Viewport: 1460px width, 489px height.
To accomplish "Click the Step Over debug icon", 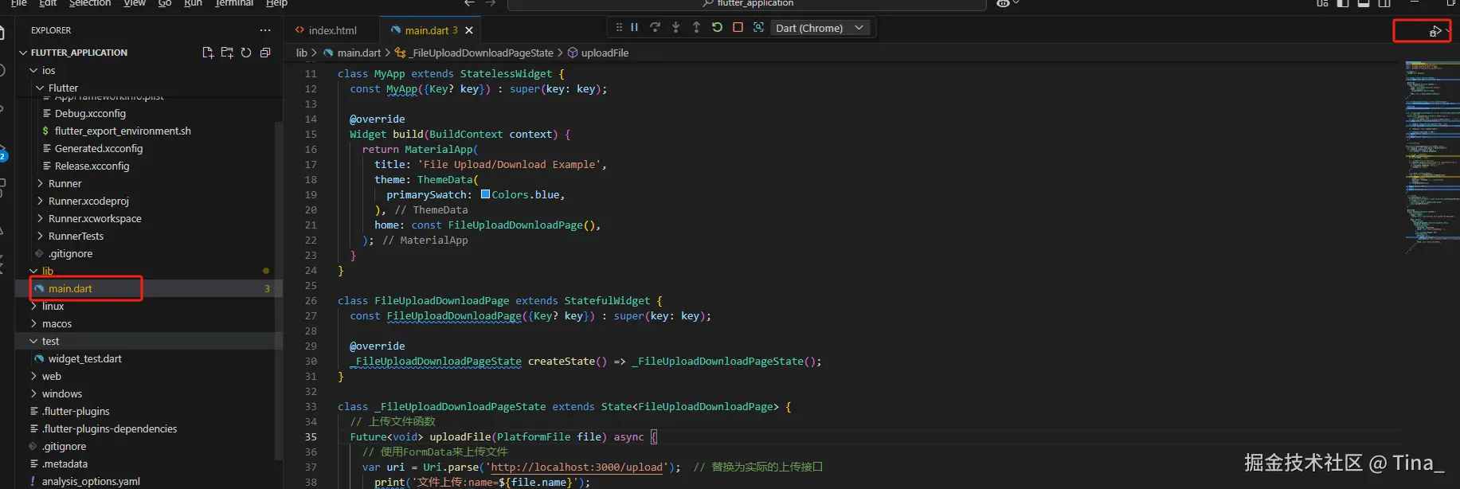I will coord(655,27).
